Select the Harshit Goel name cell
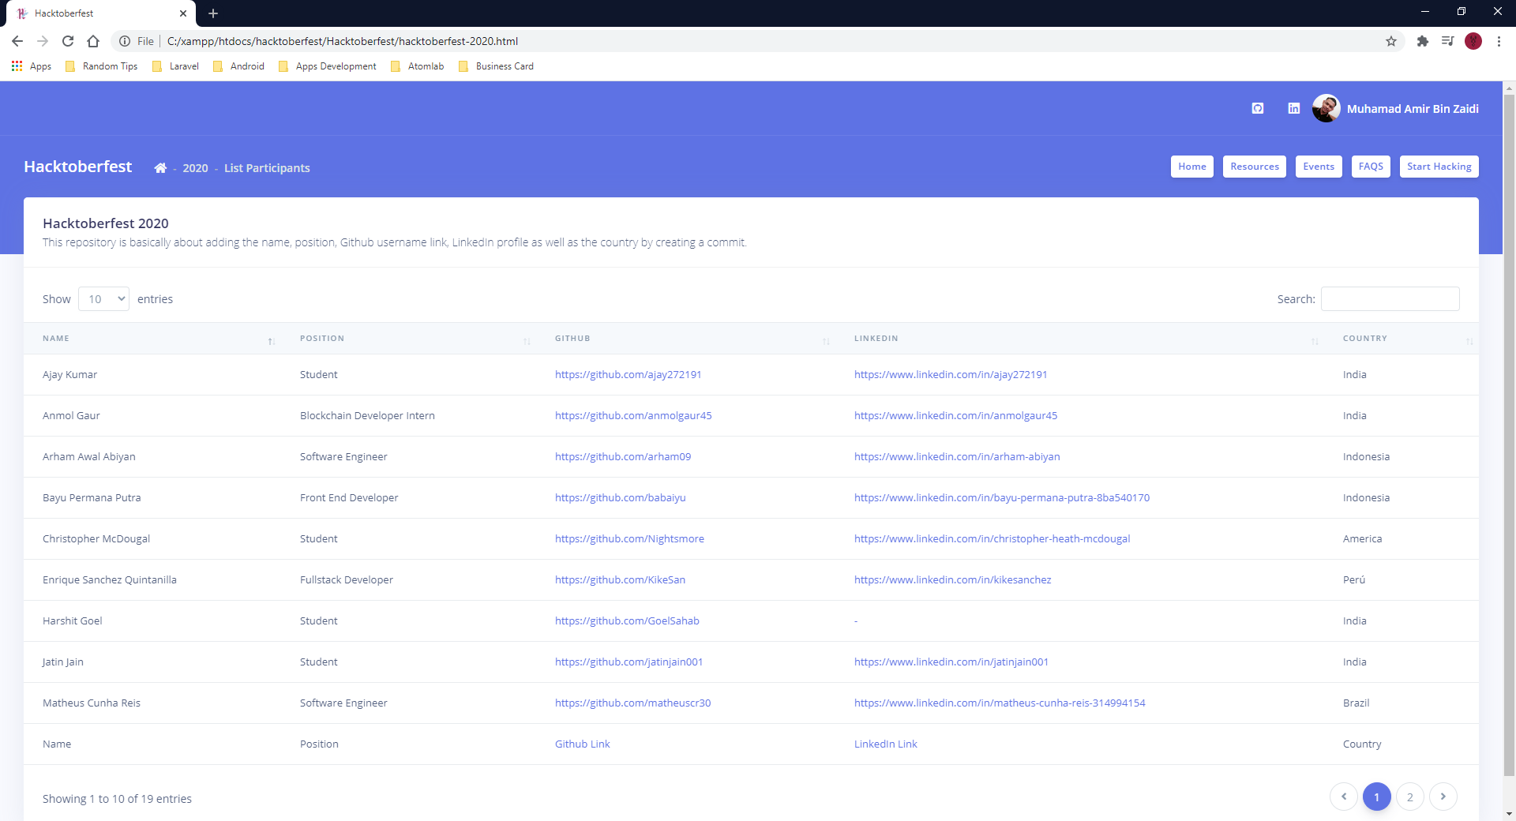The height and width of the screenshot is (821, 1516). (x=73, y=621)
